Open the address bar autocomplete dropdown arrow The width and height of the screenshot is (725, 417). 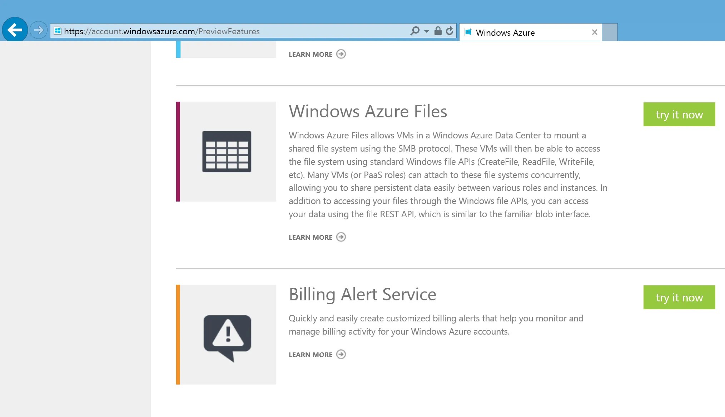pos(426,31)
